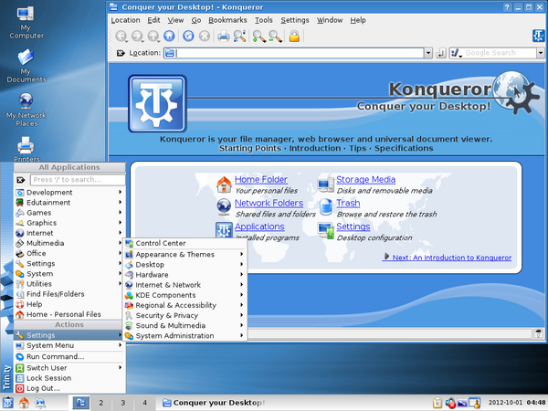Open the Storage Media icon
The height and width of the screenshot is (411, 548).
click(x=326, y=185)
